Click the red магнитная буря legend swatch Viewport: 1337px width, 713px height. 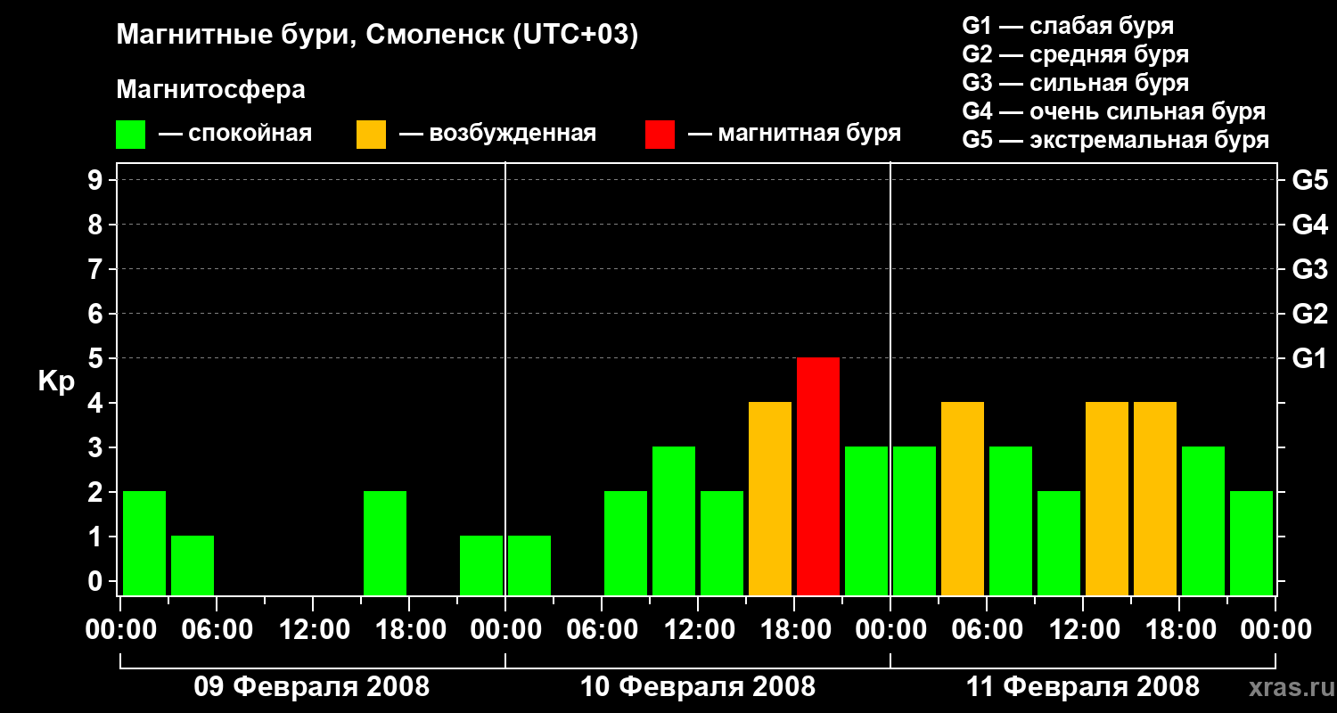click(x=660, y=135)
